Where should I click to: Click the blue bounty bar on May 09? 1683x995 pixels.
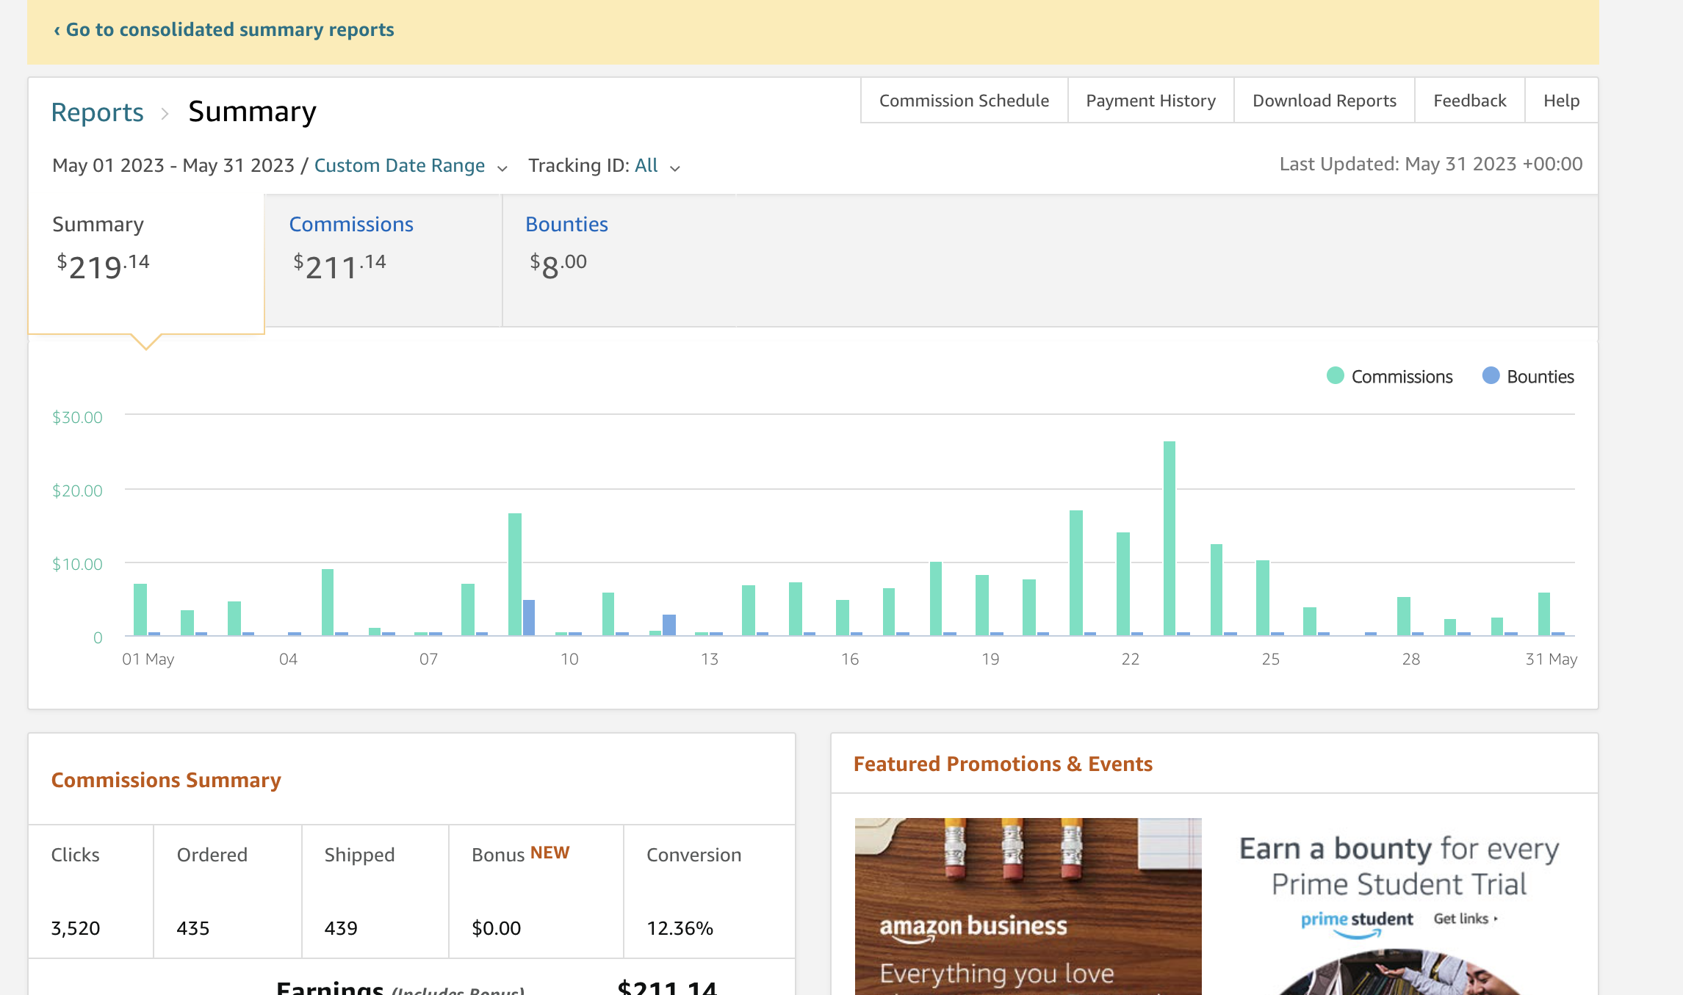[x=529, y=618]
